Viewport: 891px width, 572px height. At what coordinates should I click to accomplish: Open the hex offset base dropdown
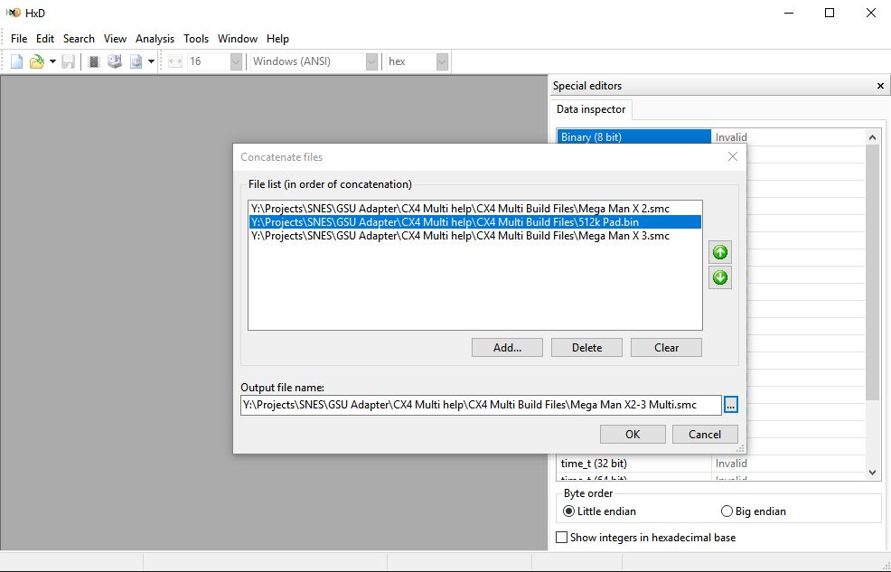tap(442, 61)
